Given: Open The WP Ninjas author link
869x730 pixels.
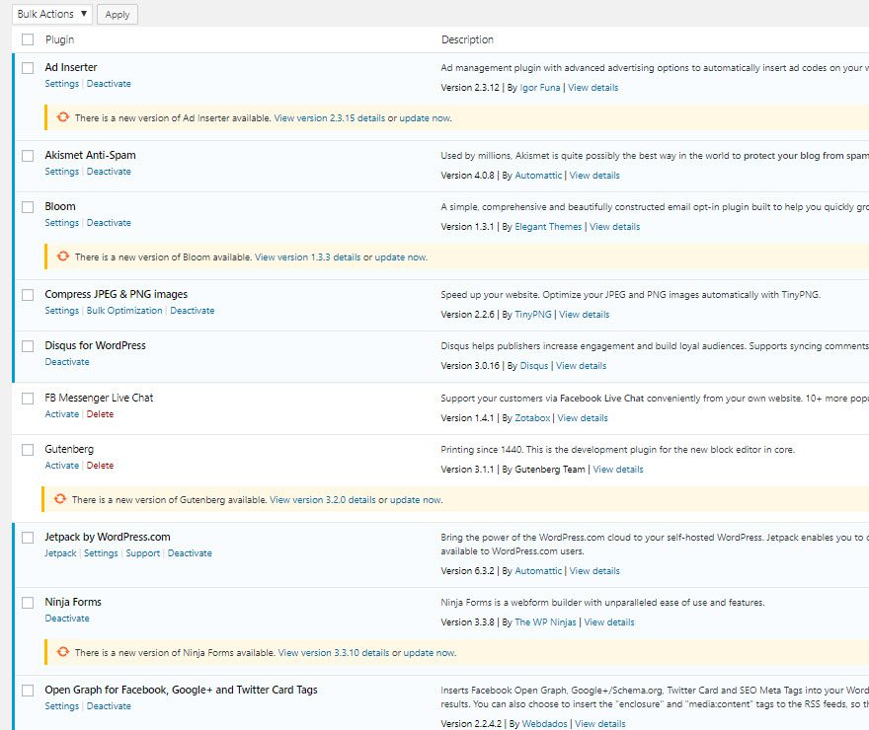Looking at the screenshot, I should 545,622.
